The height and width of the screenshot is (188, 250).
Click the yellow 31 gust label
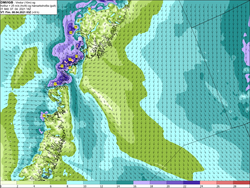coord(62,66)
